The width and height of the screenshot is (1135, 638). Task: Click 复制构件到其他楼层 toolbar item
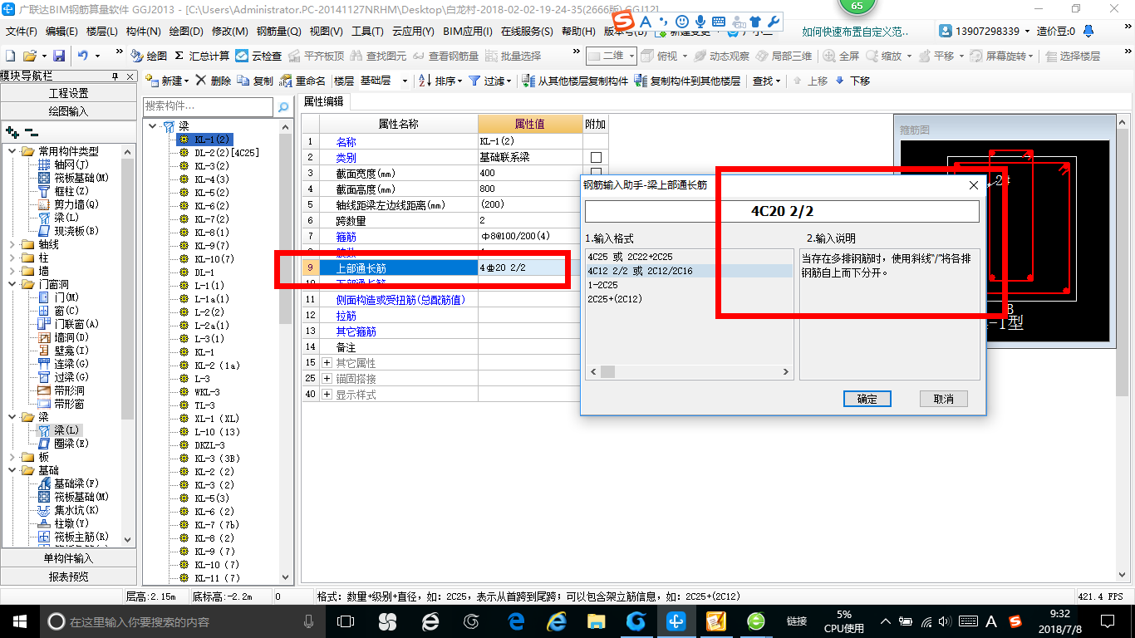click(687, 81)
